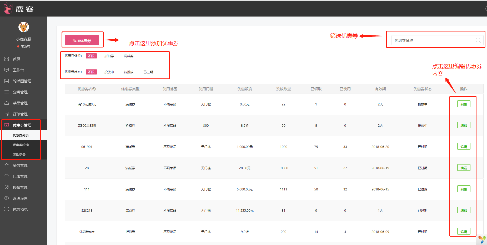
Task: Click the 小鹿客服 avatar image
Action: coord(24,27)
